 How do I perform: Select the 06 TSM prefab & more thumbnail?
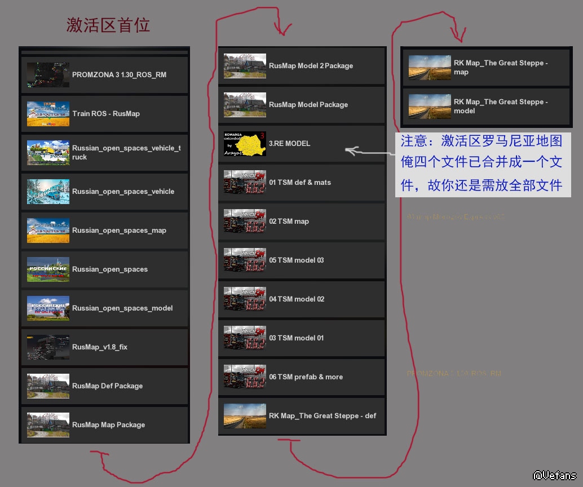point(245,377)
